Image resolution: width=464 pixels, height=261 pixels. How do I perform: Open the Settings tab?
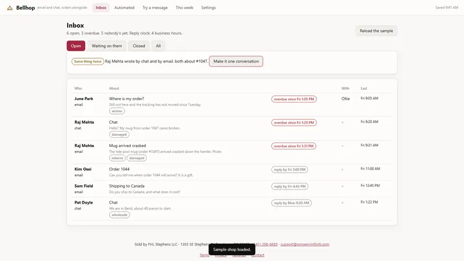[208, 8]
